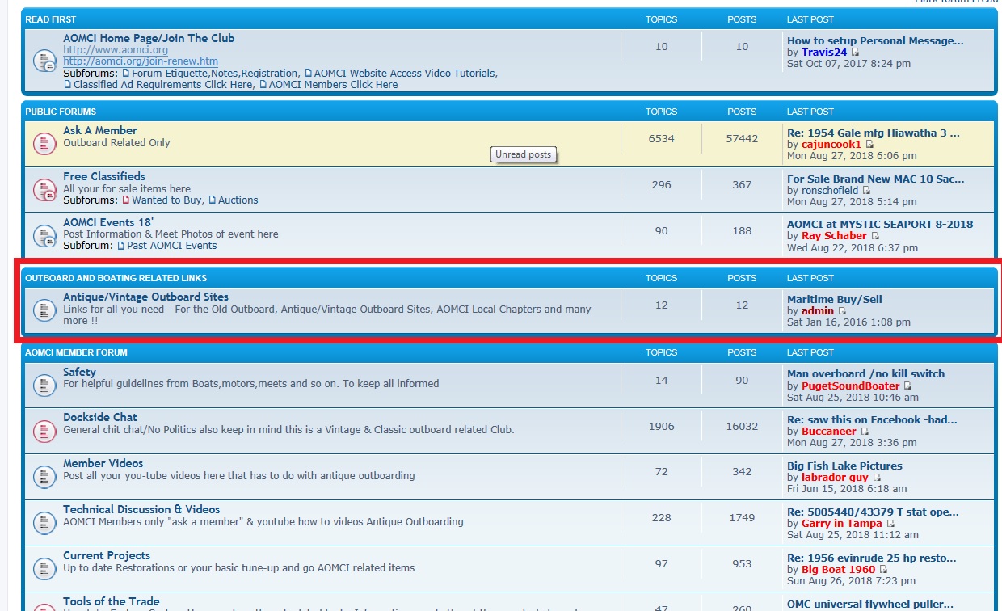Open the READ FIRST category header
This screenshot has height=611, width=1002.
[x=51, y=19]
